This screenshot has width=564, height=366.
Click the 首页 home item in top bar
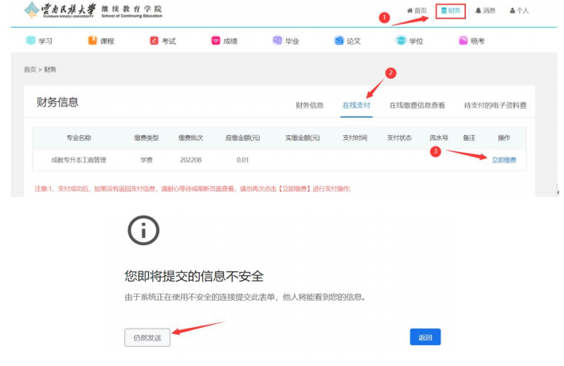pyautogui.click(x=417, y=11)
